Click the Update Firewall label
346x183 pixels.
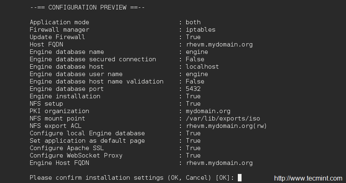pyautogui.click(x=57, y=37)
